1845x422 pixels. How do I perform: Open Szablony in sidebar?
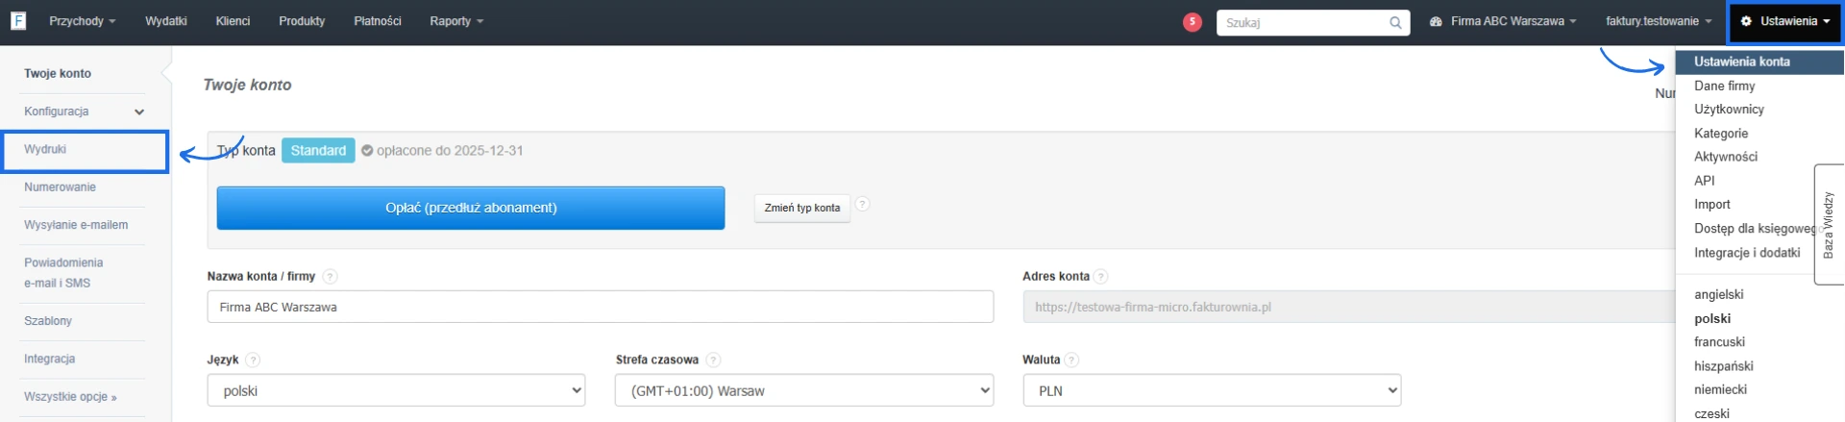[x=48, y=321]
